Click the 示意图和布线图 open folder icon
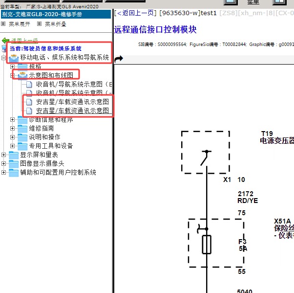This screenshot has width=294, height=293. [x=22, y=76]
